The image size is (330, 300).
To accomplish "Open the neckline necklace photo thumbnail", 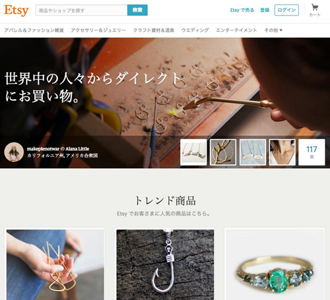I will tap(282, 152).
